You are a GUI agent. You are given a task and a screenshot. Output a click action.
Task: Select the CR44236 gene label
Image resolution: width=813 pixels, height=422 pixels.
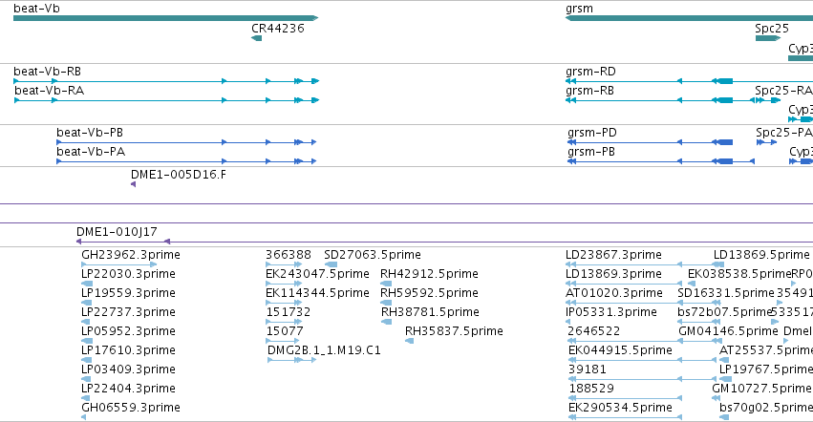277,29
